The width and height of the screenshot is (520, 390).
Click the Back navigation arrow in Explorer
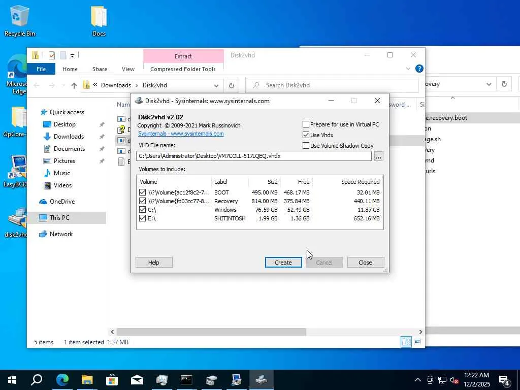click(37, 85)
